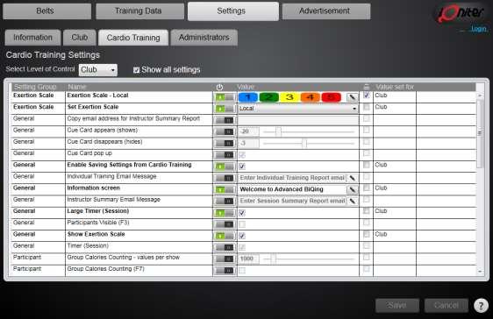The image size is (493, 319).
Task: Select the blue exertion level 1 swatch
Action: tap(247, 97)
